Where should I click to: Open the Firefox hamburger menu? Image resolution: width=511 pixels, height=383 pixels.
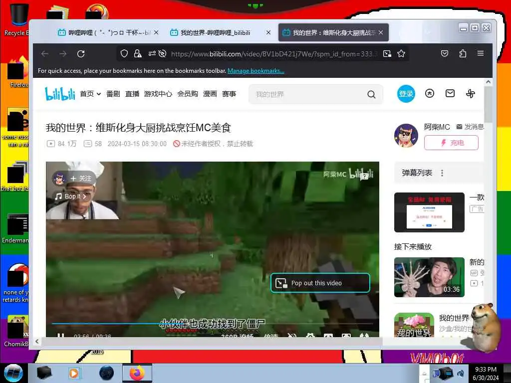click(x=481, y=53)
